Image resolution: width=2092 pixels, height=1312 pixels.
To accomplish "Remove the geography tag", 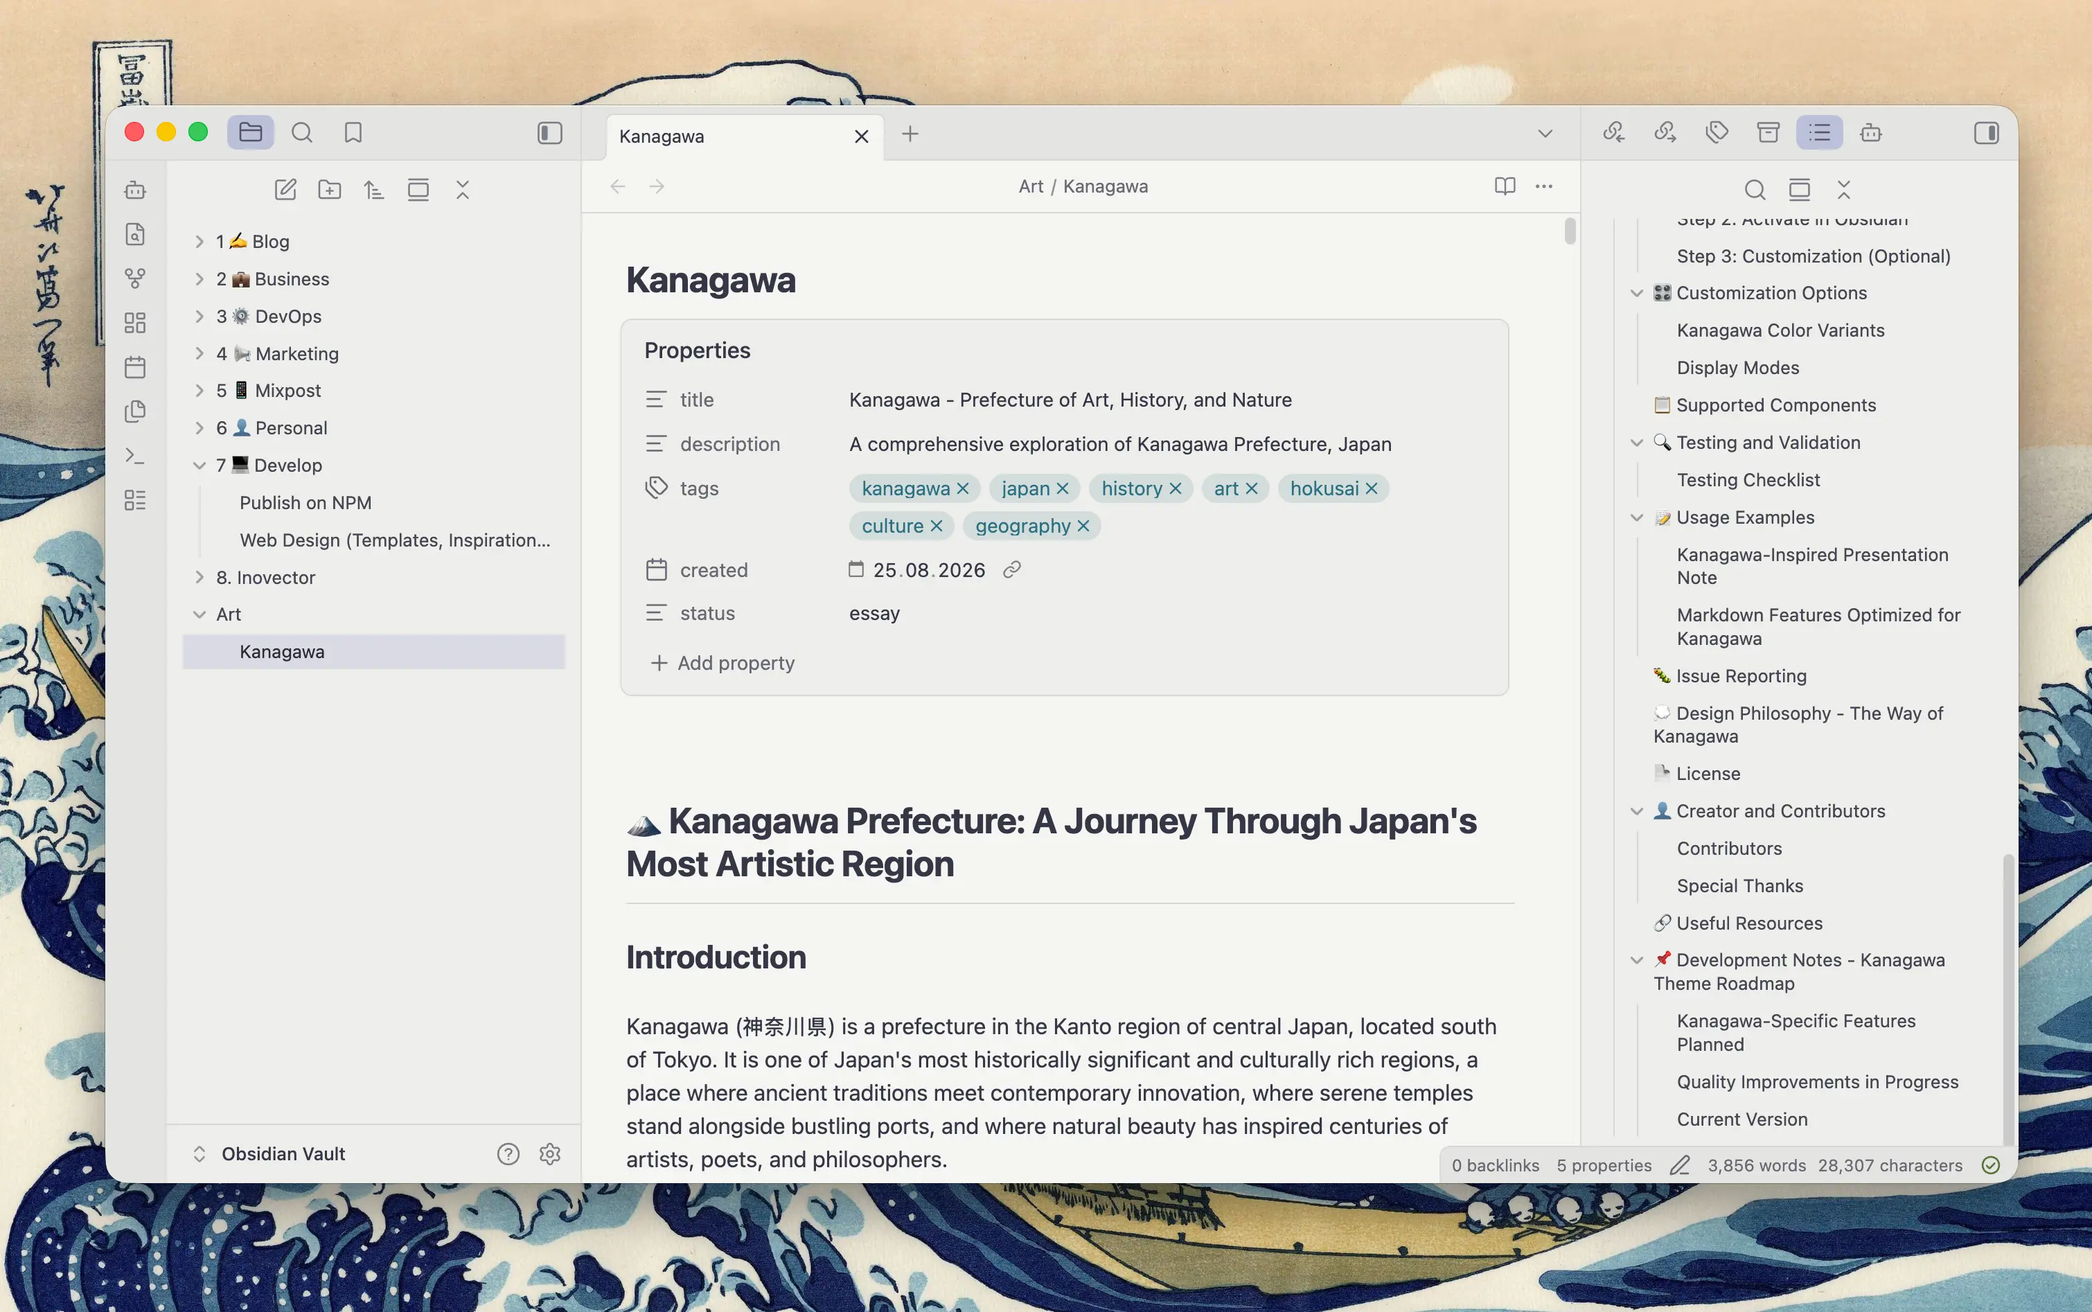I will (1083, 526).
